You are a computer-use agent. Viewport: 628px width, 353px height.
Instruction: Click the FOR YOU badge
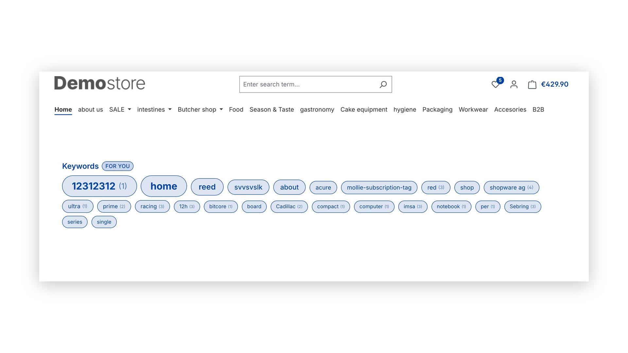point(117,166)
